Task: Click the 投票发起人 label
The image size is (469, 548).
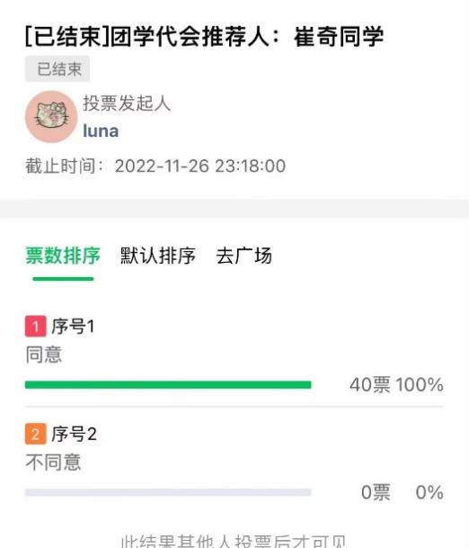Action: point(127,103)
